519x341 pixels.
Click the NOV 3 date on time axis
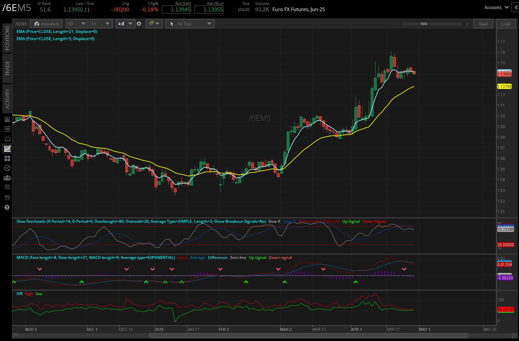click(x=31, y=329)
